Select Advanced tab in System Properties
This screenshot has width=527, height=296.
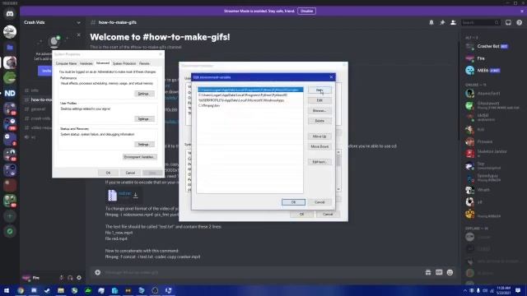(x=102, y=63)
